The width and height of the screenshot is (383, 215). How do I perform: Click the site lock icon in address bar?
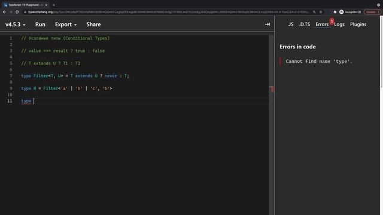25,12
